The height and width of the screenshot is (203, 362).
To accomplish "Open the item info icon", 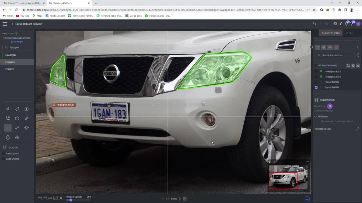I will (341, 24).
